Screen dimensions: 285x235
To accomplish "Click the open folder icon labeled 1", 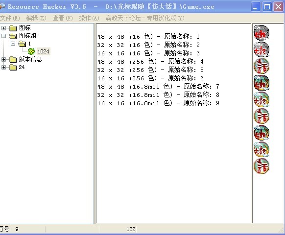I will click(x=22, y=44).
